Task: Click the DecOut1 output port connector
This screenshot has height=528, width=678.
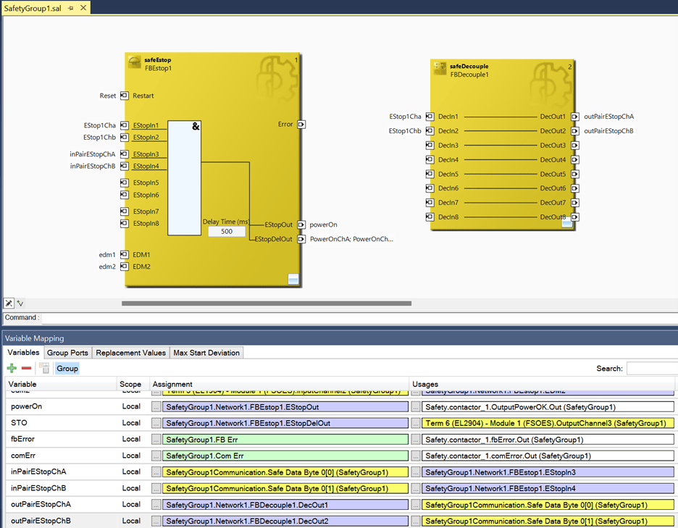Action: (x=575, y=117)
